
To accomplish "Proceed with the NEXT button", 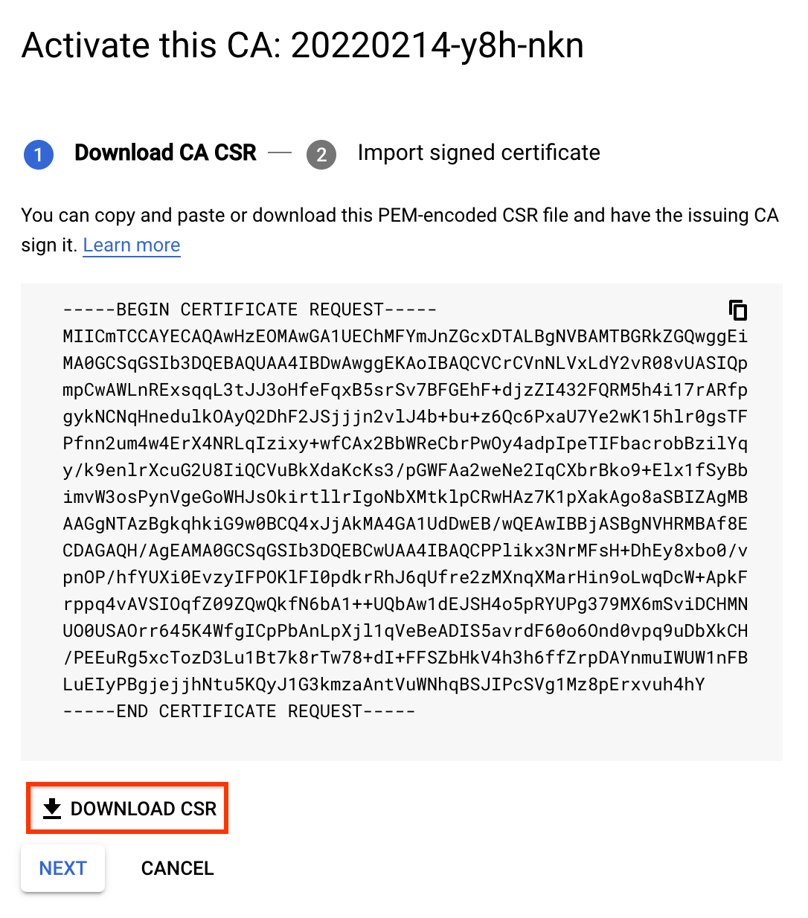I will 62,868.
